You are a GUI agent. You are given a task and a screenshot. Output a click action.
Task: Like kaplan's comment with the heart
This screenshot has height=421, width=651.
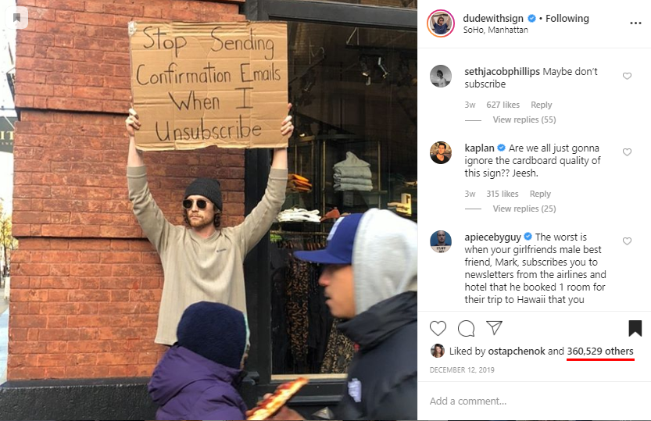point(627,152)
